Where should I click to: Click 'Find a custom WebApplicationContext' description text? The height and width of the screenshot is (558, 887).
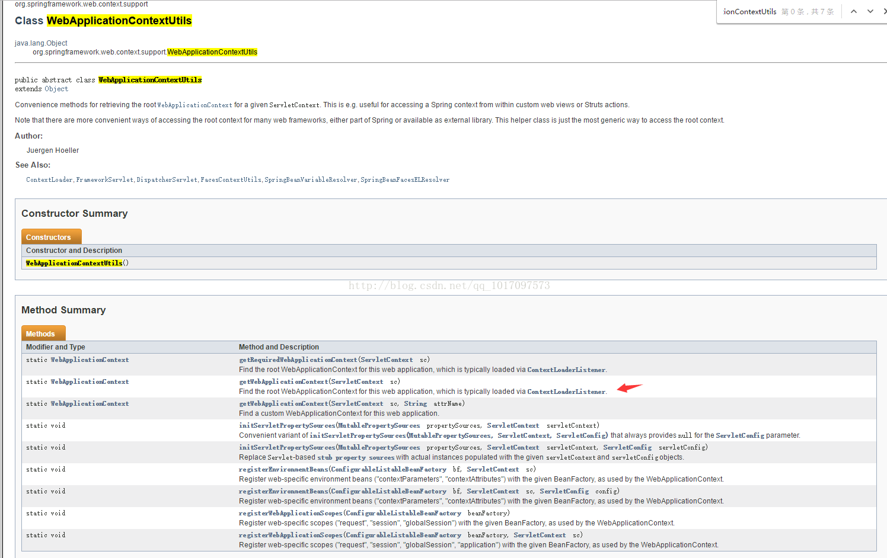pyautogui.click(x=339, y=413)
